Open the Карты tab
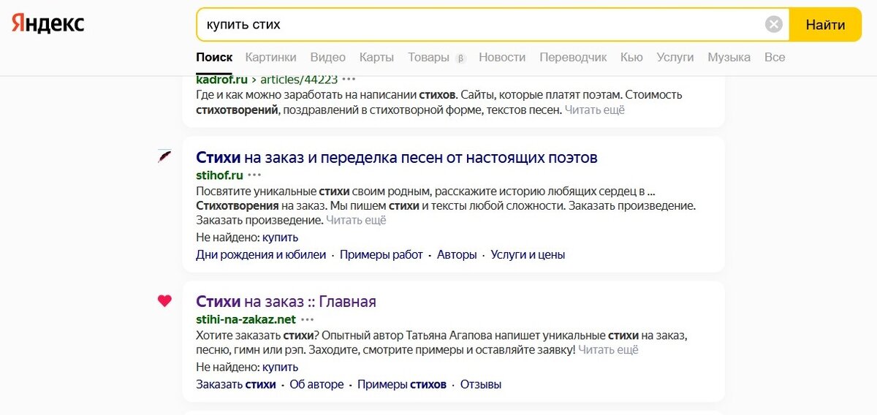Screen dimensions: 877x415 click(376, 57)
